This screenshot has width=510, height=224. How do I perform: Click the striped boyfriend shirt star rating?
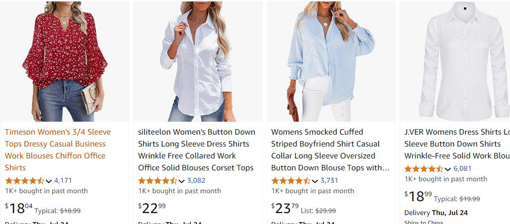click(291, 180)
